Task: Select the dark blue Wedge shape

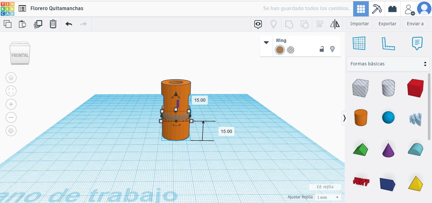Action: click(x=388, y=184)
